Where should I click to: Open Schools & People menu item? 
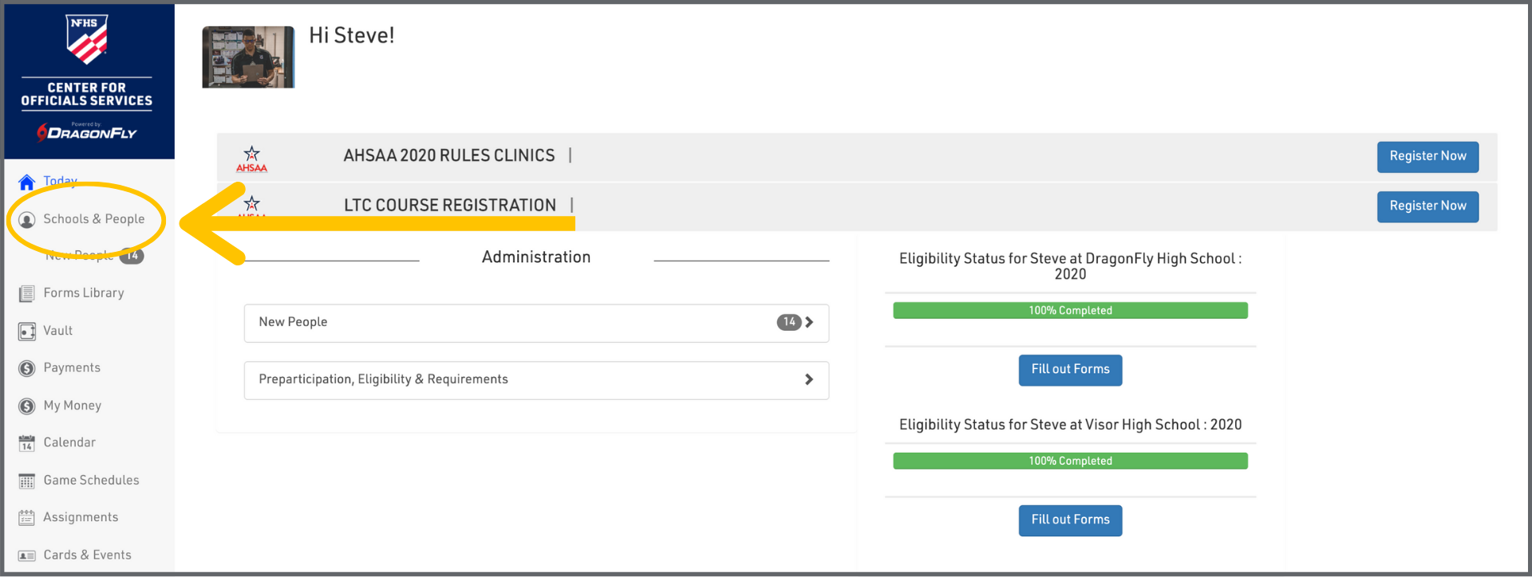tap(94, 219)
